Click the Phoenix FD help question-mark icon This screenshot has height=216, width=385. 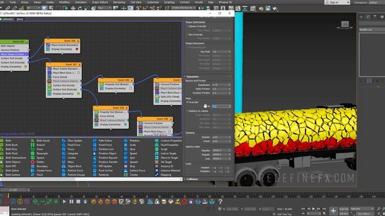(x=220, y=202)
